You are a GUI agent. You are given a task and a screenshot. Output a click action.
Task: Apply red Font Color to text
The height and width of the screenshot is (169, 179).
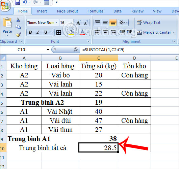point(82,33)
